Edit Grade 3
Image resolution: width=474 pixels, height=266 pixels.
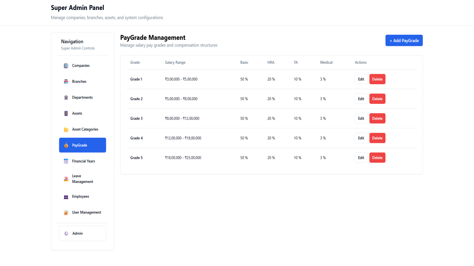coord(361,118)
